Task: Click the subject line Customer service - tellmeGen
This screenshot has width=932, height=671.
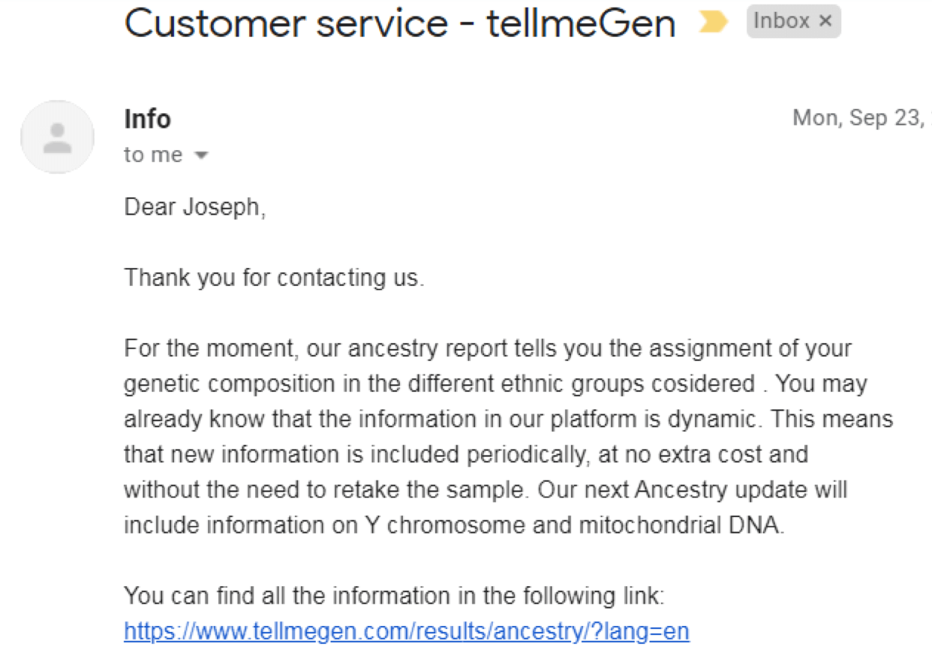Action: 400,23
